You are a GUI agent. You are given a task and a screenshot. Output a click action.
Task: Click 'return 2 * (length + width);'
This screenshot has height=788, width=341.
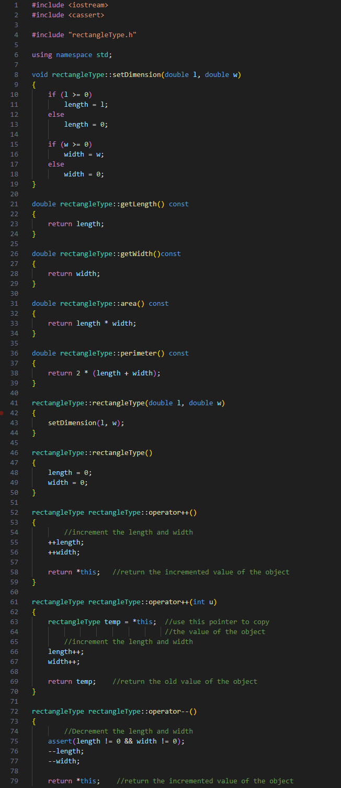(105, 373)
